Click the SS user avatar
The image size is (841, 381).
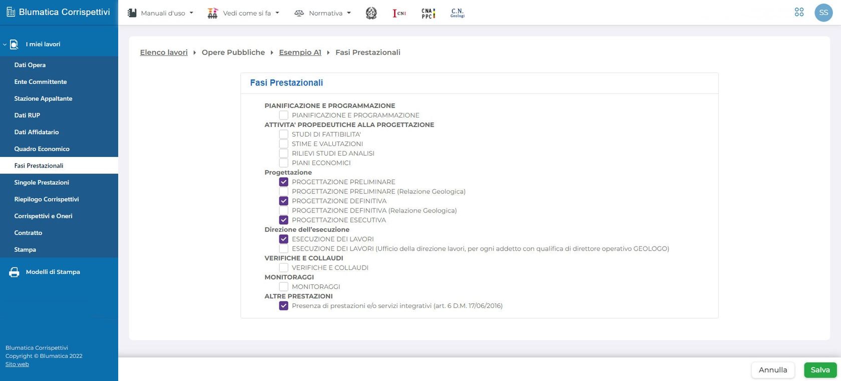[823, 12]
